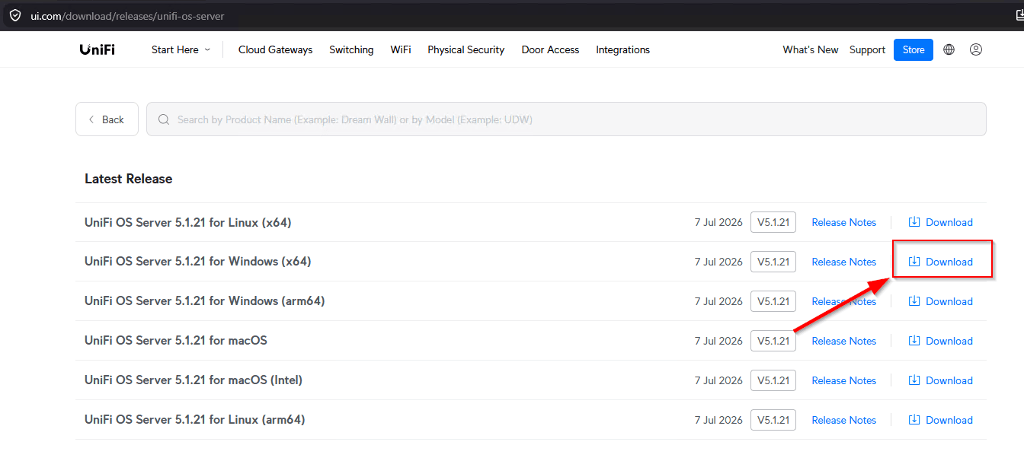
Task: Open Release Notes for Linux (x64)
Action: 844,222
